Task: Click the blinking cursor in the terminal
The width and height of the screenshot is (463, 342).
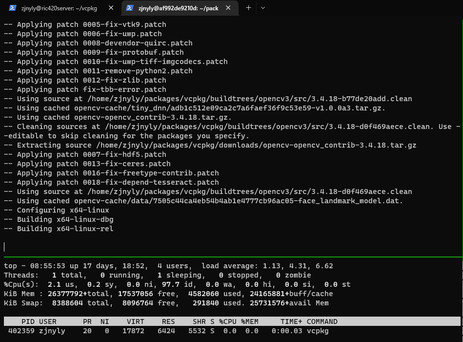Action: pos(4,247)
